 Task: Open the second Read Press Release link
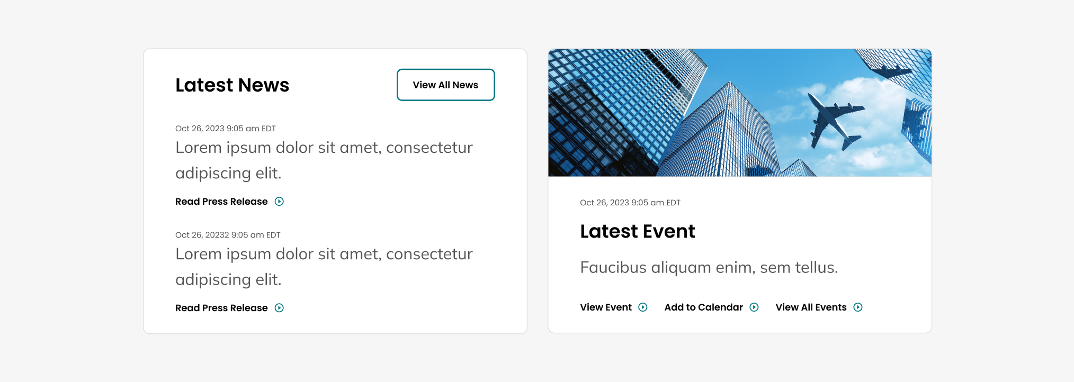pyautogui.click(x=221, y=308)
